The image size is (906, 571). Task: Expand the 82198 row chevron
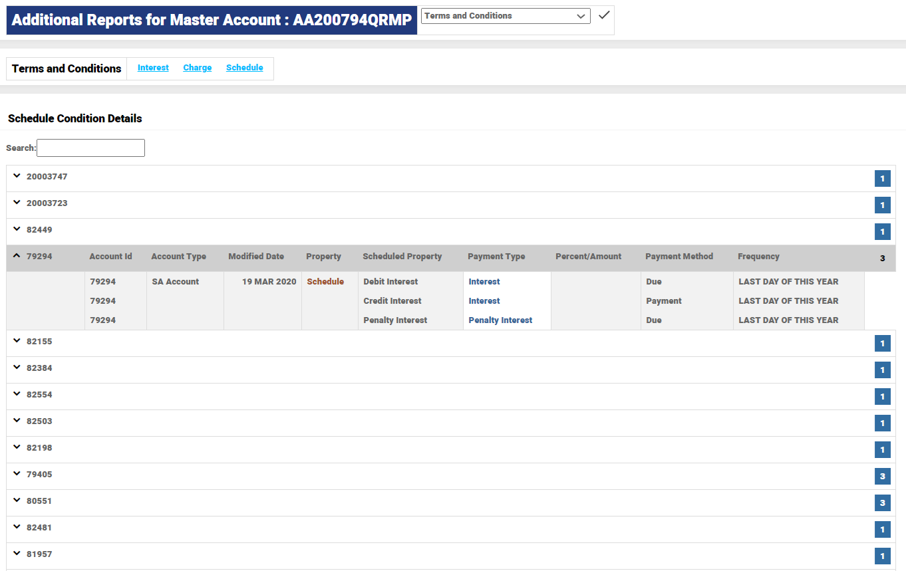coord(17,447)
